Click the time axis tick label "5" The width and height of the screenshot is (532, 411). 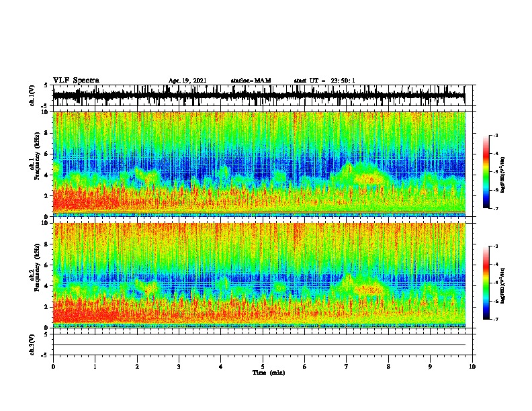point(263,367)
